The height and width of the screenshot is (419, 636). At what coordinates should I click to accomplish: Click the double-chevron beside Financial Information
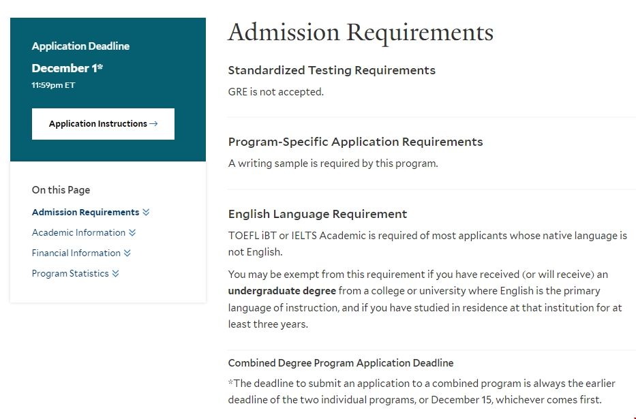(127, 253)
